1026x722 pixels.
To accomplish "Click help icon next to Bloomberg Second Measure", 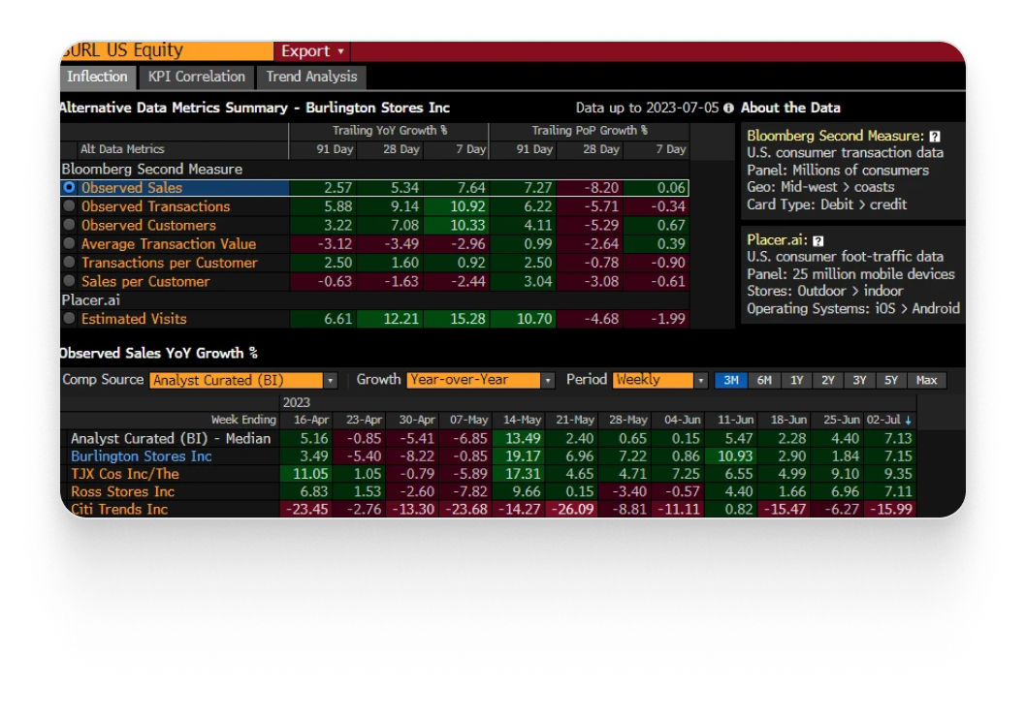I will (934, 137).
